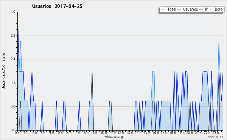Click the '22 h' x-axis label
The image size is (227, 140).
click(x=207, y=133)
